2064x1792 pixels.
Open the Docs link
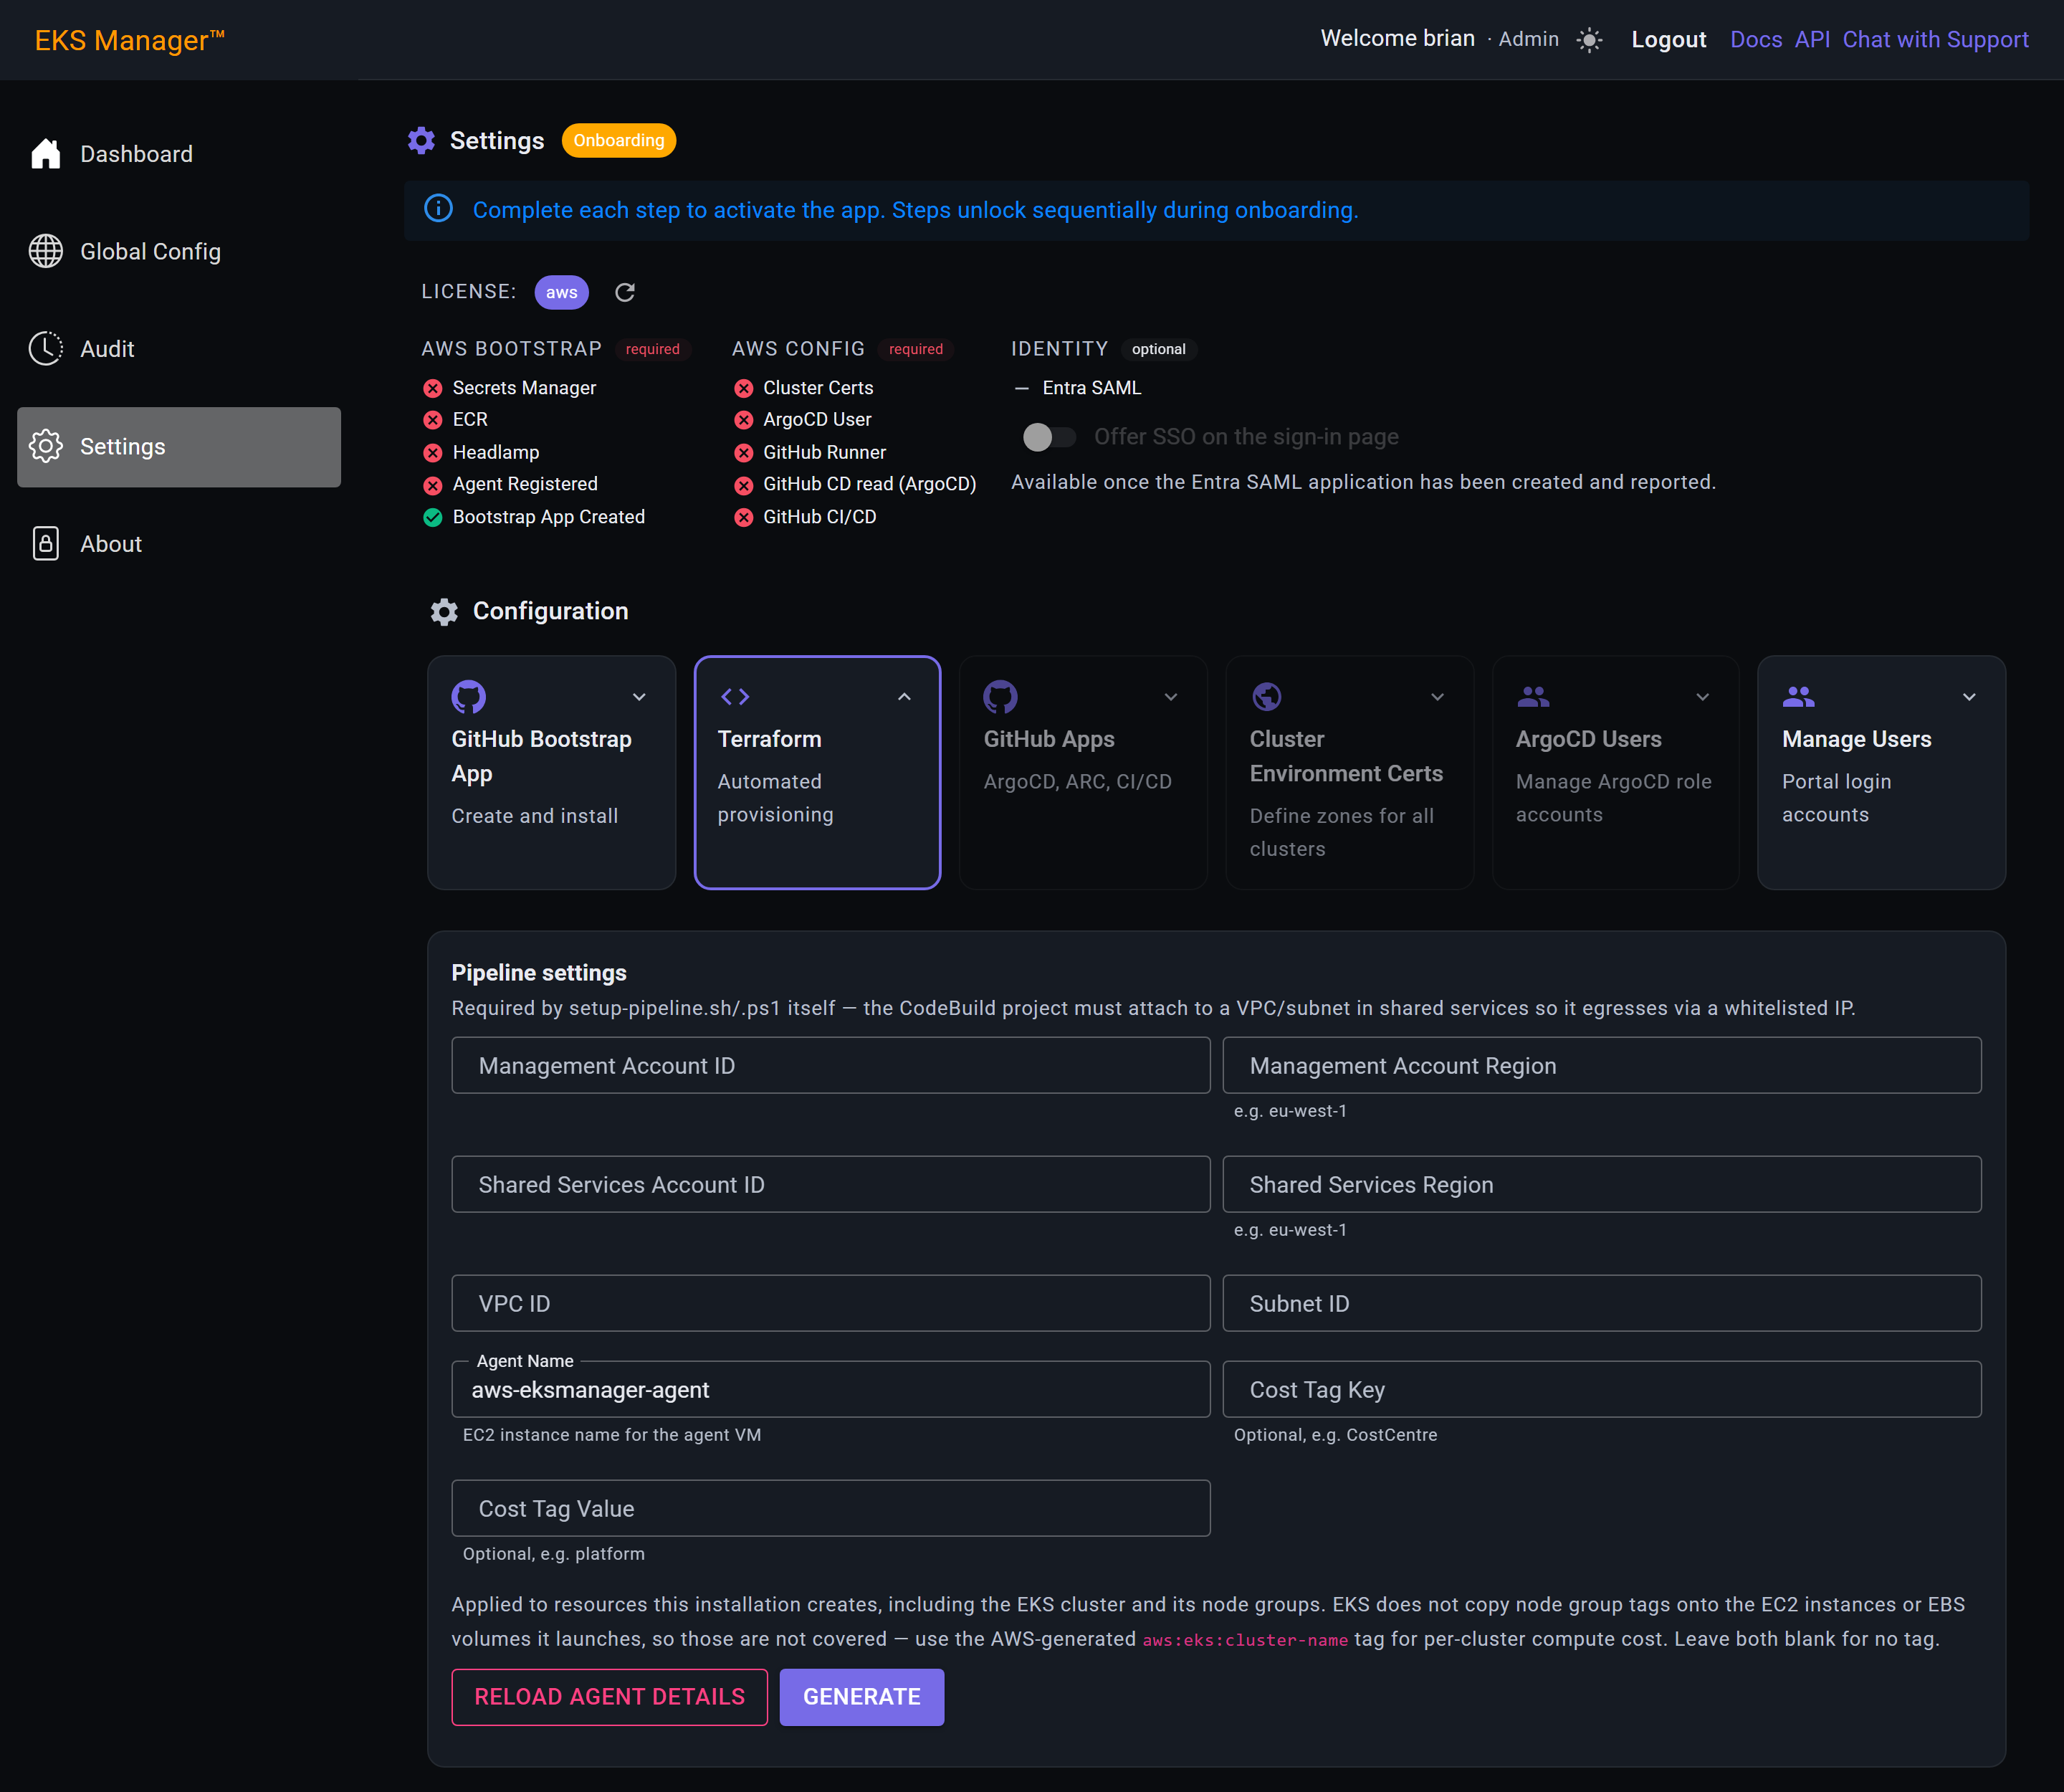pyautogui.click(x=1756, y=39)
